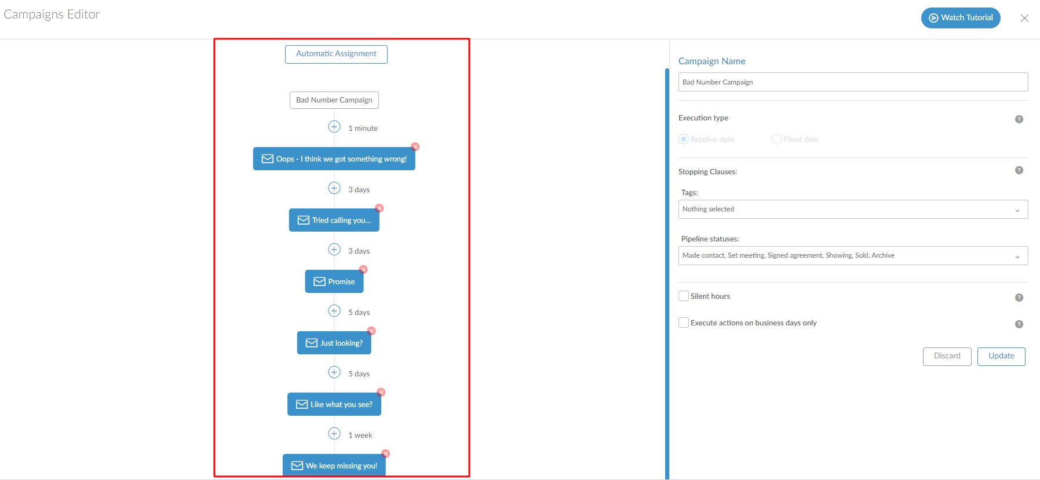The image size is (1040, 480).
Task: Remove the 'We keep missing you!' step
Action: pyautogui.click(x=386, y=454)
